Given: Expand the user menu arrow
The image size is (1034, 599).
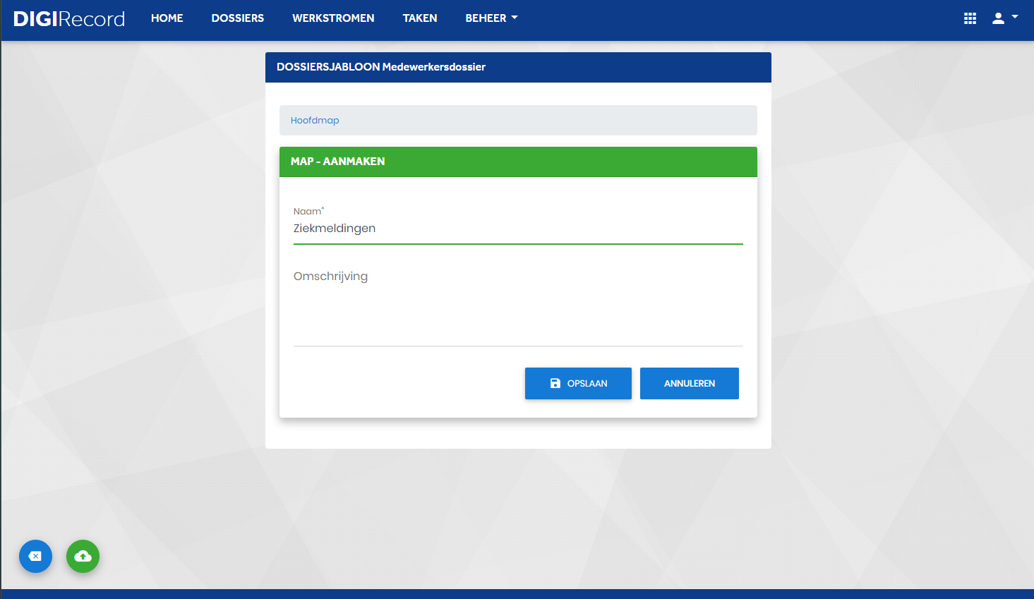Looking at the screenshot, I should pos(1015,16).
